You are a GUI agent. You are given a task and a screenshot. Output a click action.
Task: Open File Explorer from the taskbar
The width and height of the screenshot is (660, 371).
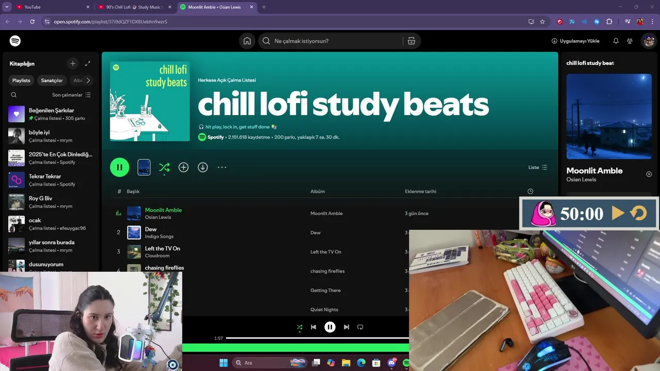[346, 363]
